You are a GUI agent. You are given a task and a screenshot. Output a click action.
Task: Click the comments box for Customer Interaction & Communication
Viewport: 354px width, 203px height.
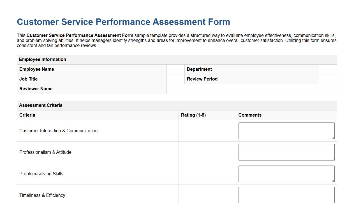286,131
